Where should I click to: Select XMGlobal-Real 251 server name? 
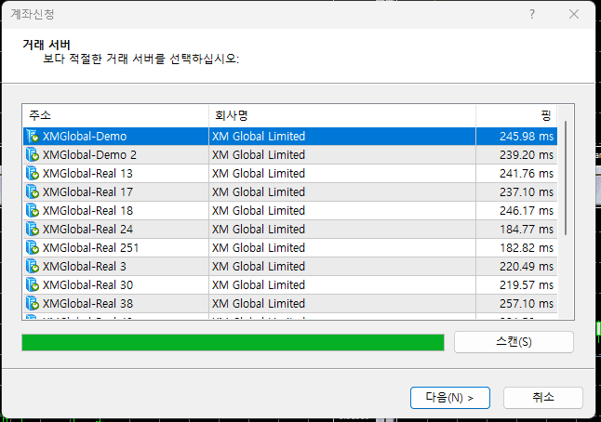90,248
